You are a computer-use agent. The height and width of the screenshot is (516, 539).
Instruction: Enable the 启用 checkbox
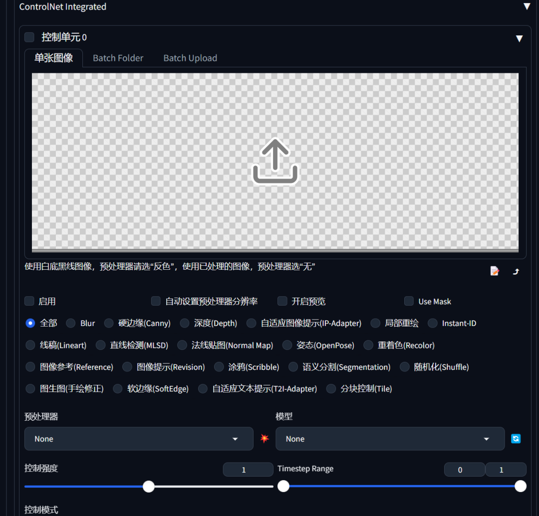(29, 301)
